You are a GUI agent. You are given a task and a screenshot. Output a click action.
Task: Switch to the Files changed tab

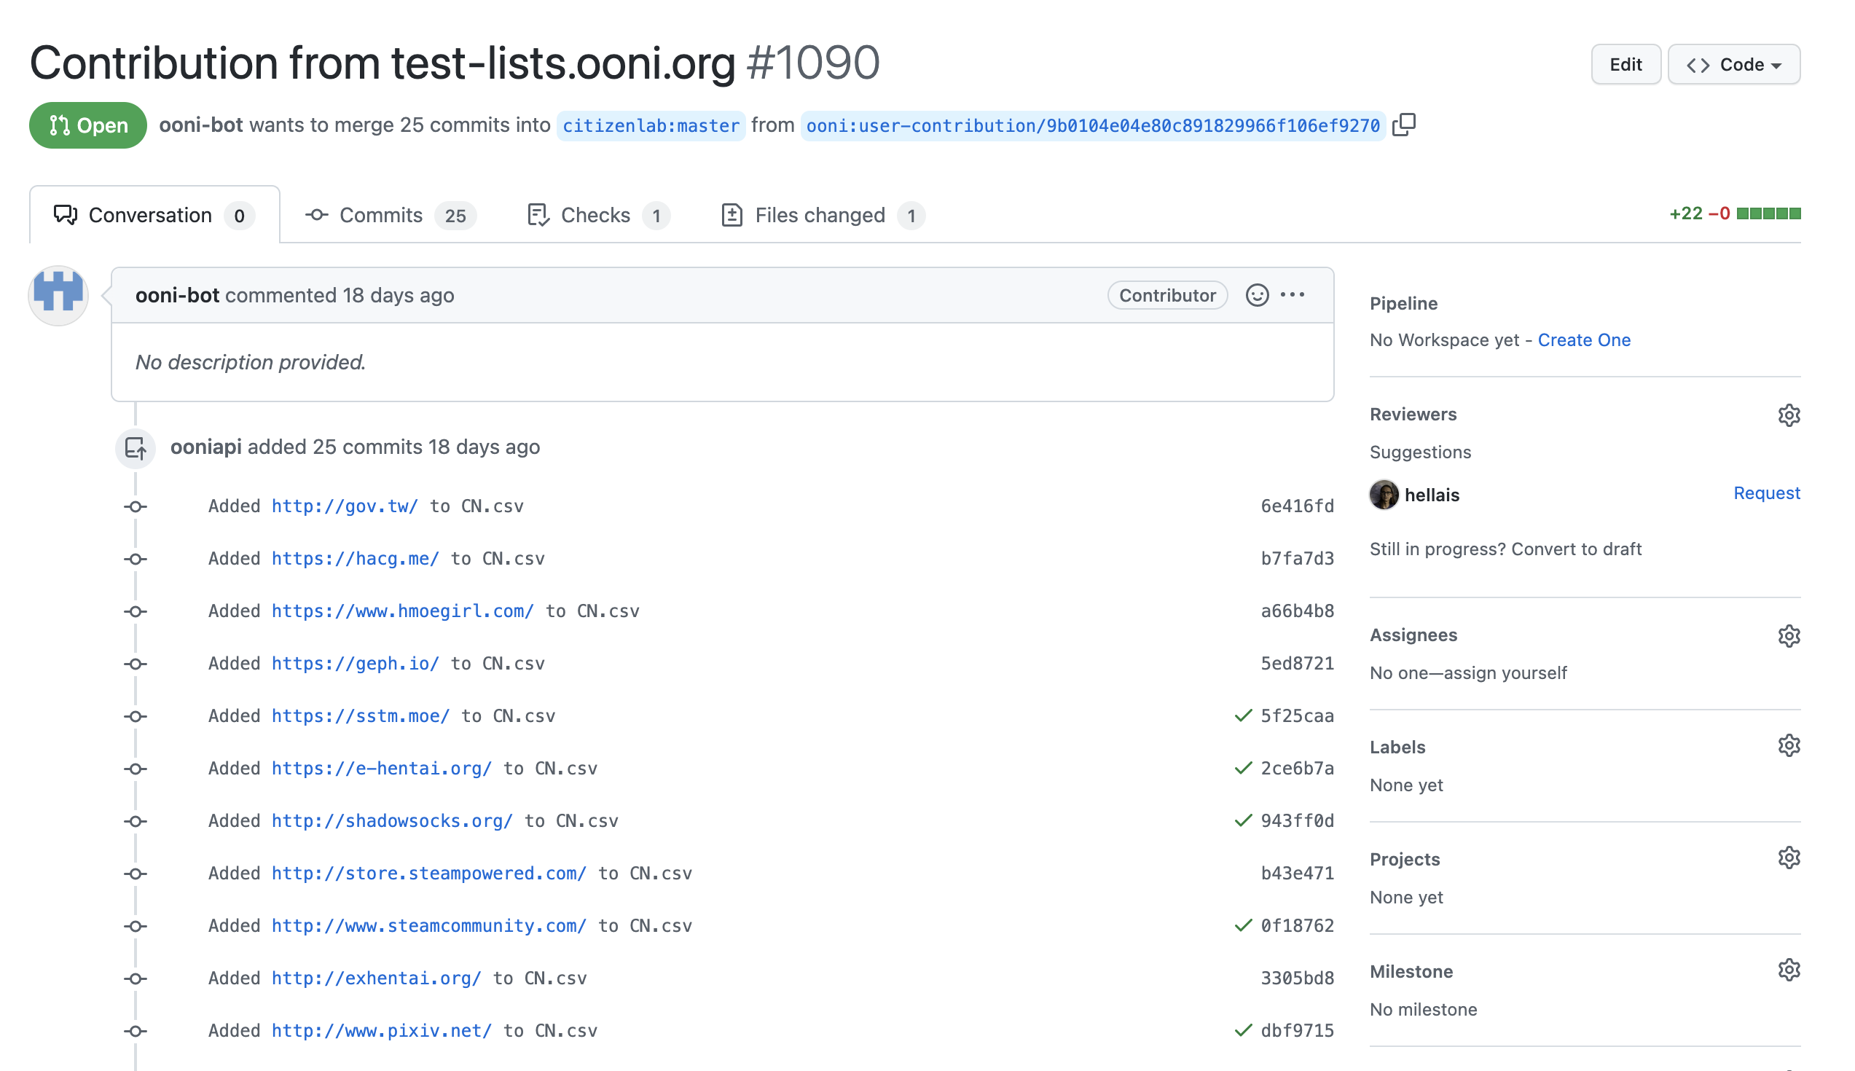pyautogui.click(x=823, y=215)
